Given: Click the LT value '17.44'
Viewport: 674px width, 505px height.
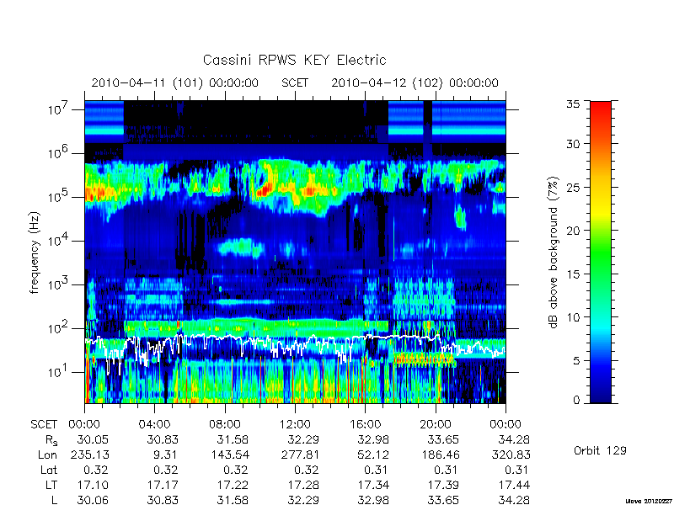Looking at the screenshot, I should pos(514,486).
